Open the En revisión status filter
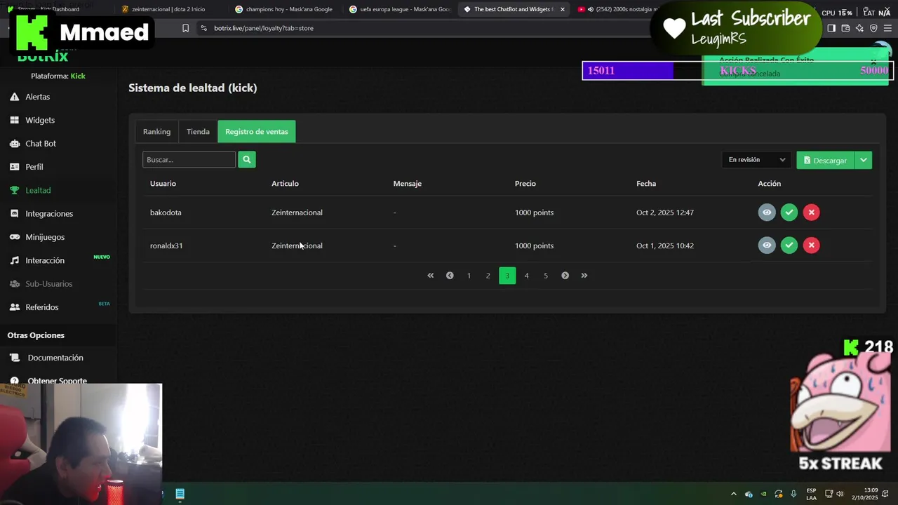This screenshot has height=505, width=898. click(x=756, y=160)
